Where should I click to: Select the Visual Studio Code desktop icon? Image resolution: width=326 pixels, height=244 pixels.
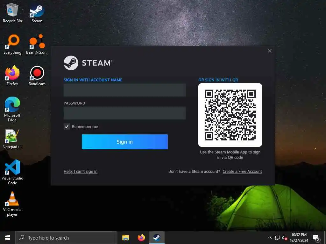coord(12,172)
